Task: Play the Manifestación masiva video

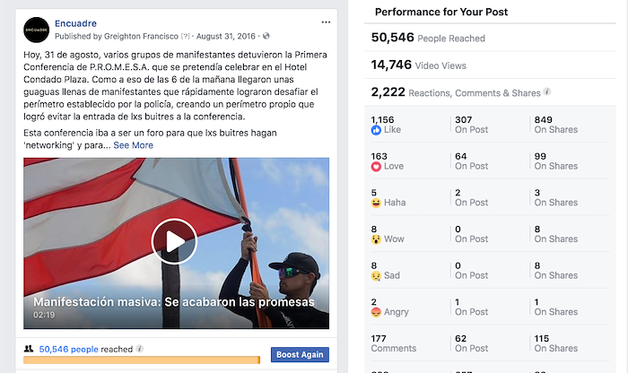Action: click(x=174, y=241)
